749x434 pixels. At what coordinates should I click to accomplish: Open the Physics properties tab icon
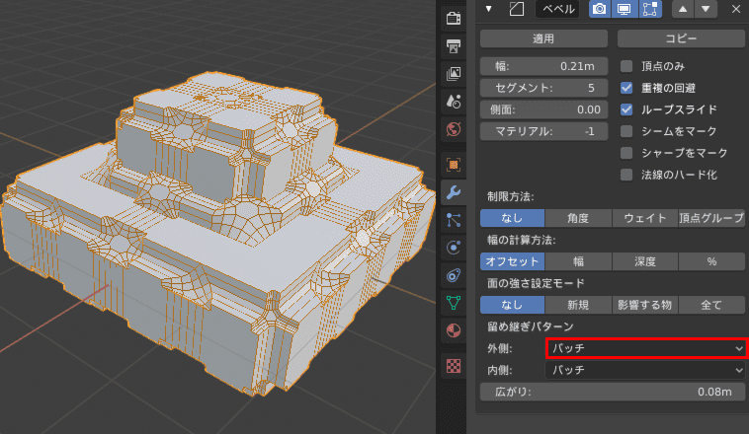454,247
